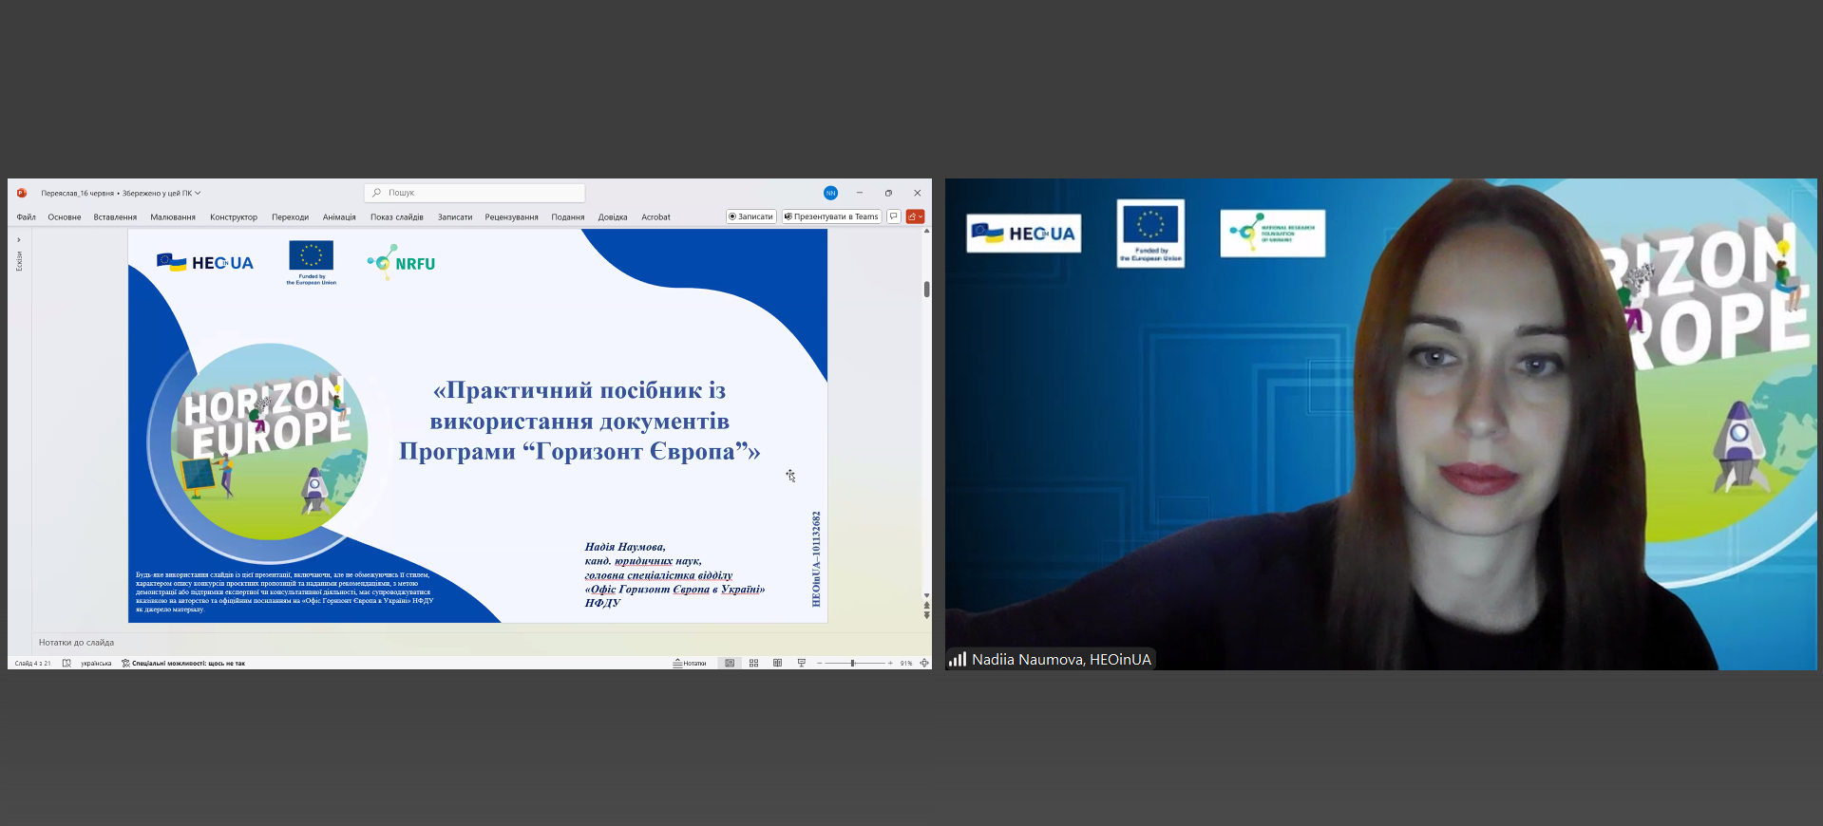Select the Slide Sorter view icon
Screen dimensions: 1823x826
[753, 663]
